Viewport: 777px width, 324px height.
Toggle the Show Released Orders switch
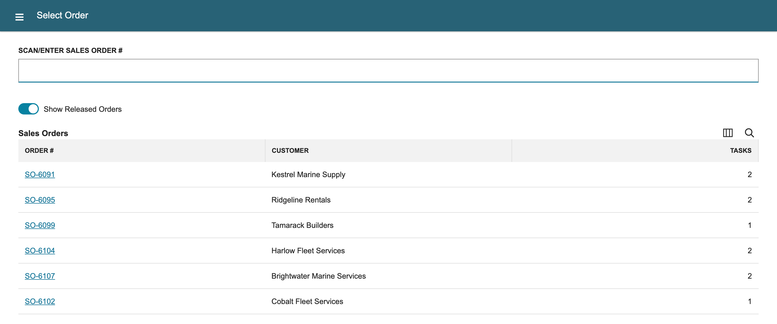(x=29, y=109)
